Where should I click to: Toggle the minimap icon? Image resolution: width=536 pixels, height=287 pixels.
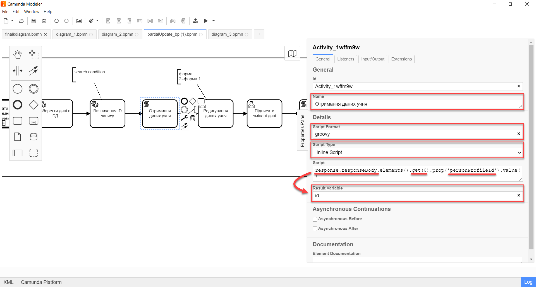point(292,53)
